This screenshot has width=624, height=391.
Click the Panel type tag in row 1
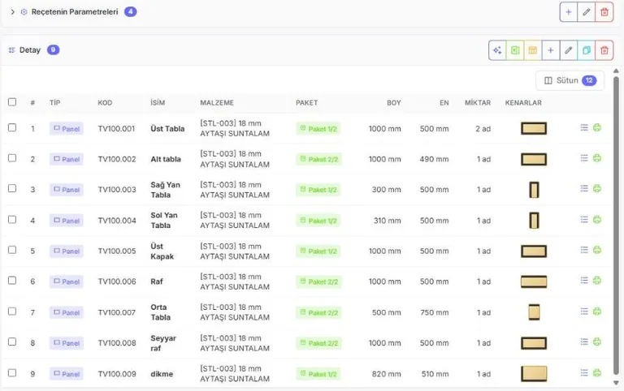67,129
